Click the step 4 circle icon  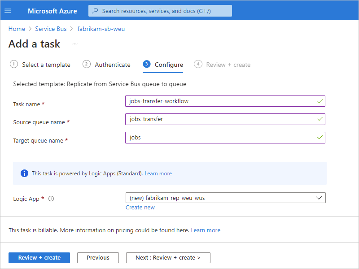click(198, 64)
